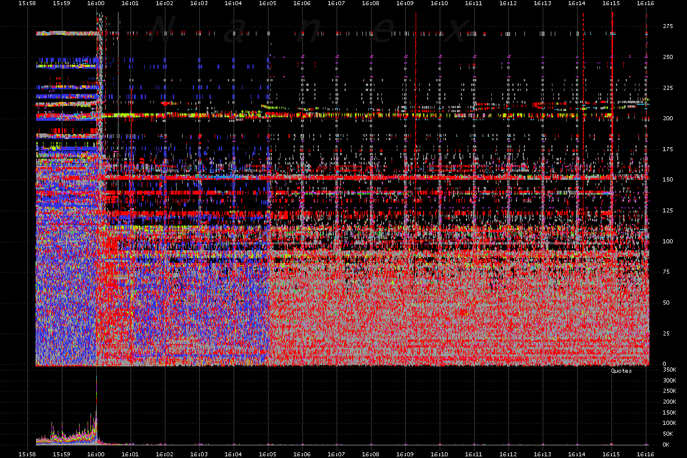Click the 200 value on the upper chart scale
This screenshot has height=458, width=687.
(668, 119)
